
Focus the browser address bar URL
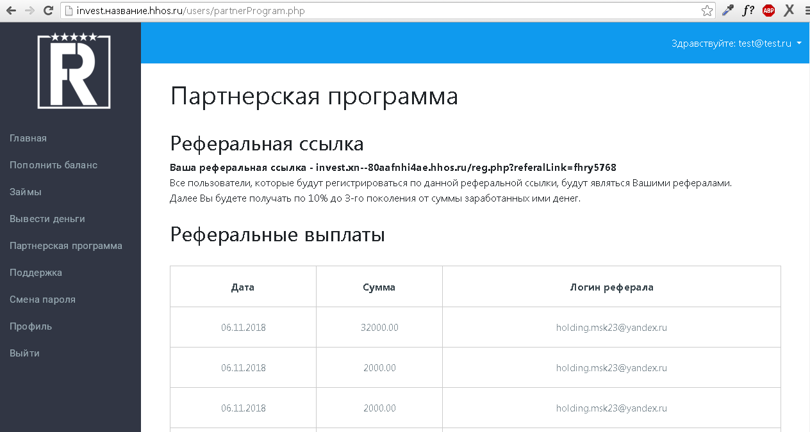point(388,11)
